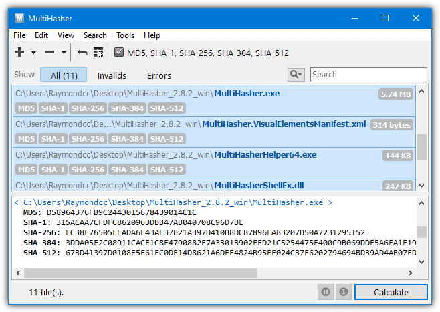Select the MultiHasherShellEx.dll file row
Screen dimensions: 440x312
pos(215,185)
